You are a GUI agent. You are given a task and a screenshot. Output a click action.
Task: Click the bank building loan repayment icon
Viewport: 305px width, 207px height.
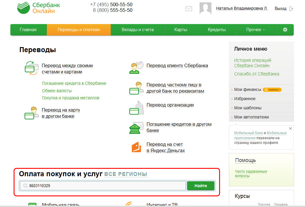(136, 128)
